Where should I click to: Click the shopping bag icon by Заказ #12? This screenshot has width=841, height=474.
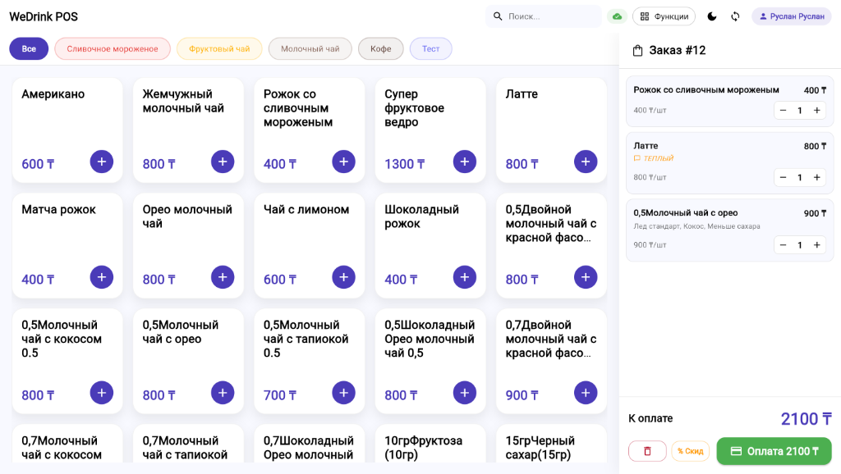click(637, 51)
